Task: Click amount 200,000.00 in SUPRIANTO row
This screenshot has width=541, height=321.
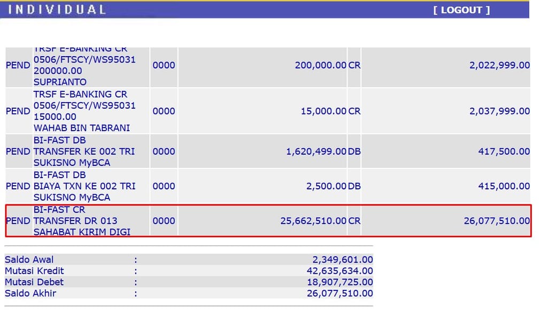Action: [x=321, y=65]
